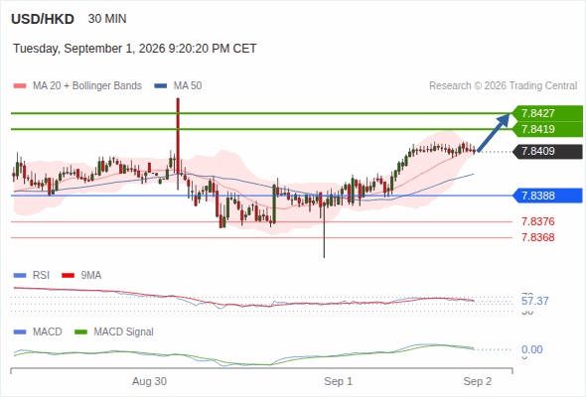This screenshot has width=586, height=397.
Task: Click the 7.8388 pivot price tag
Action: click(548, 196)
